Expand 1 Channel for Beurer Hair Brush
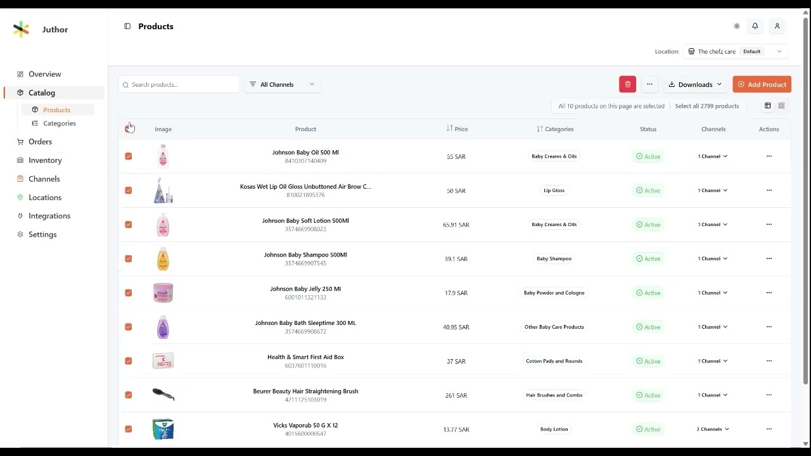This screenshot has width=811, height=456. tap(713, 395)
